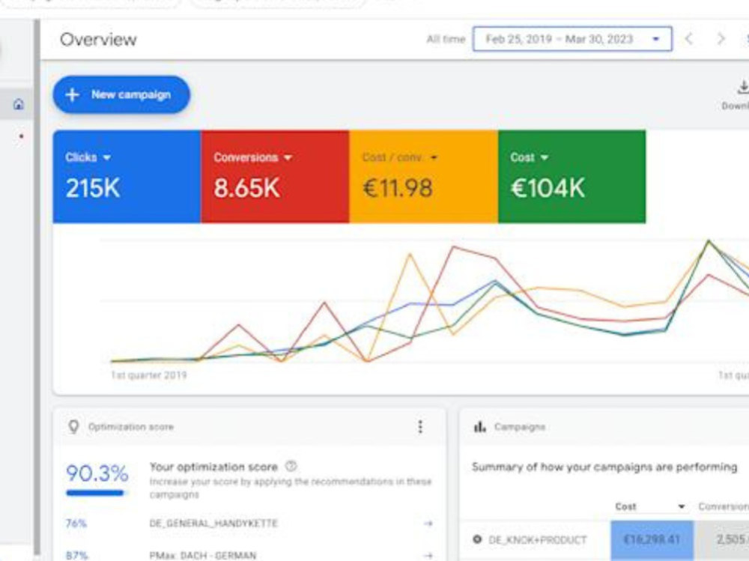Click the €16,298.41 cost cell
The width and height of the screenshot is (749, 561).
(x=652, y=539)
